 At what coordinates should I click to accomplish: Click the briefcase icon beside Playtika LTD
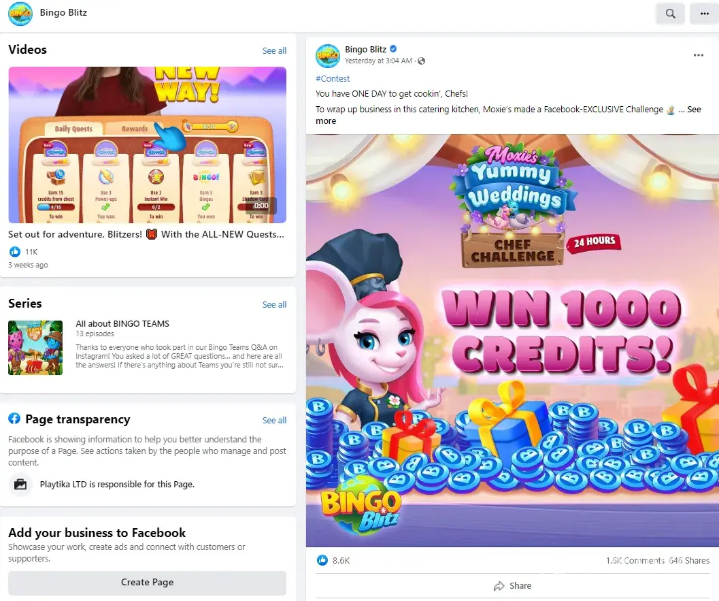[x=20, y=484]
